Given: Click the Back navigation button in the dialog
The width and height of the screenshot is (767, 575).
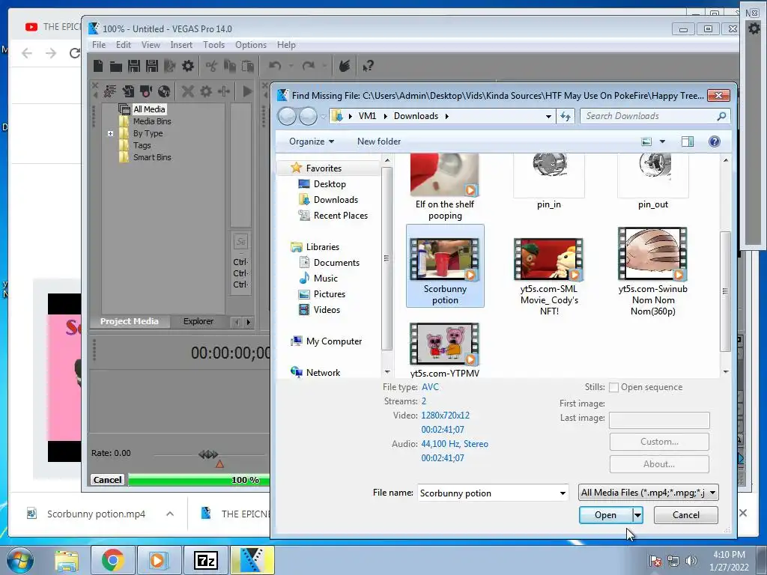Looking at the screenshot, I should (x=287, y=116).
